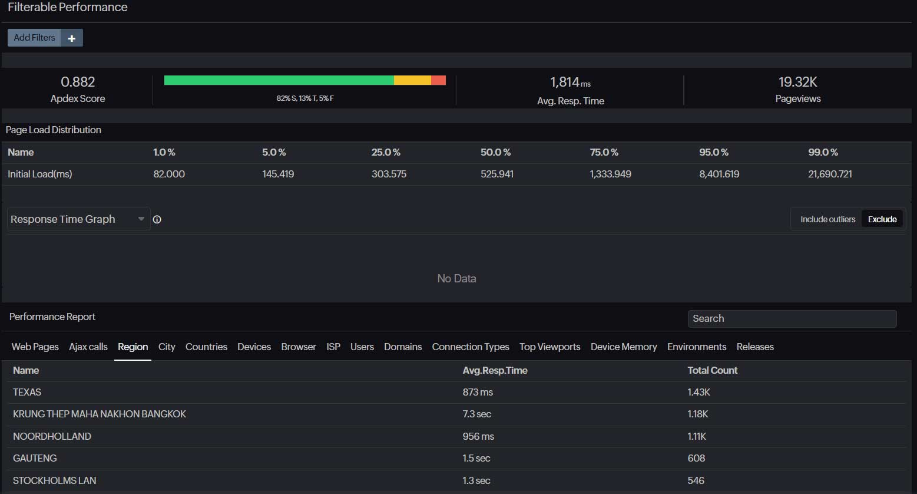Screen dimensions: 917x494
Task: Click the Apdex score distribution bar
Action: tap(304, 80)
